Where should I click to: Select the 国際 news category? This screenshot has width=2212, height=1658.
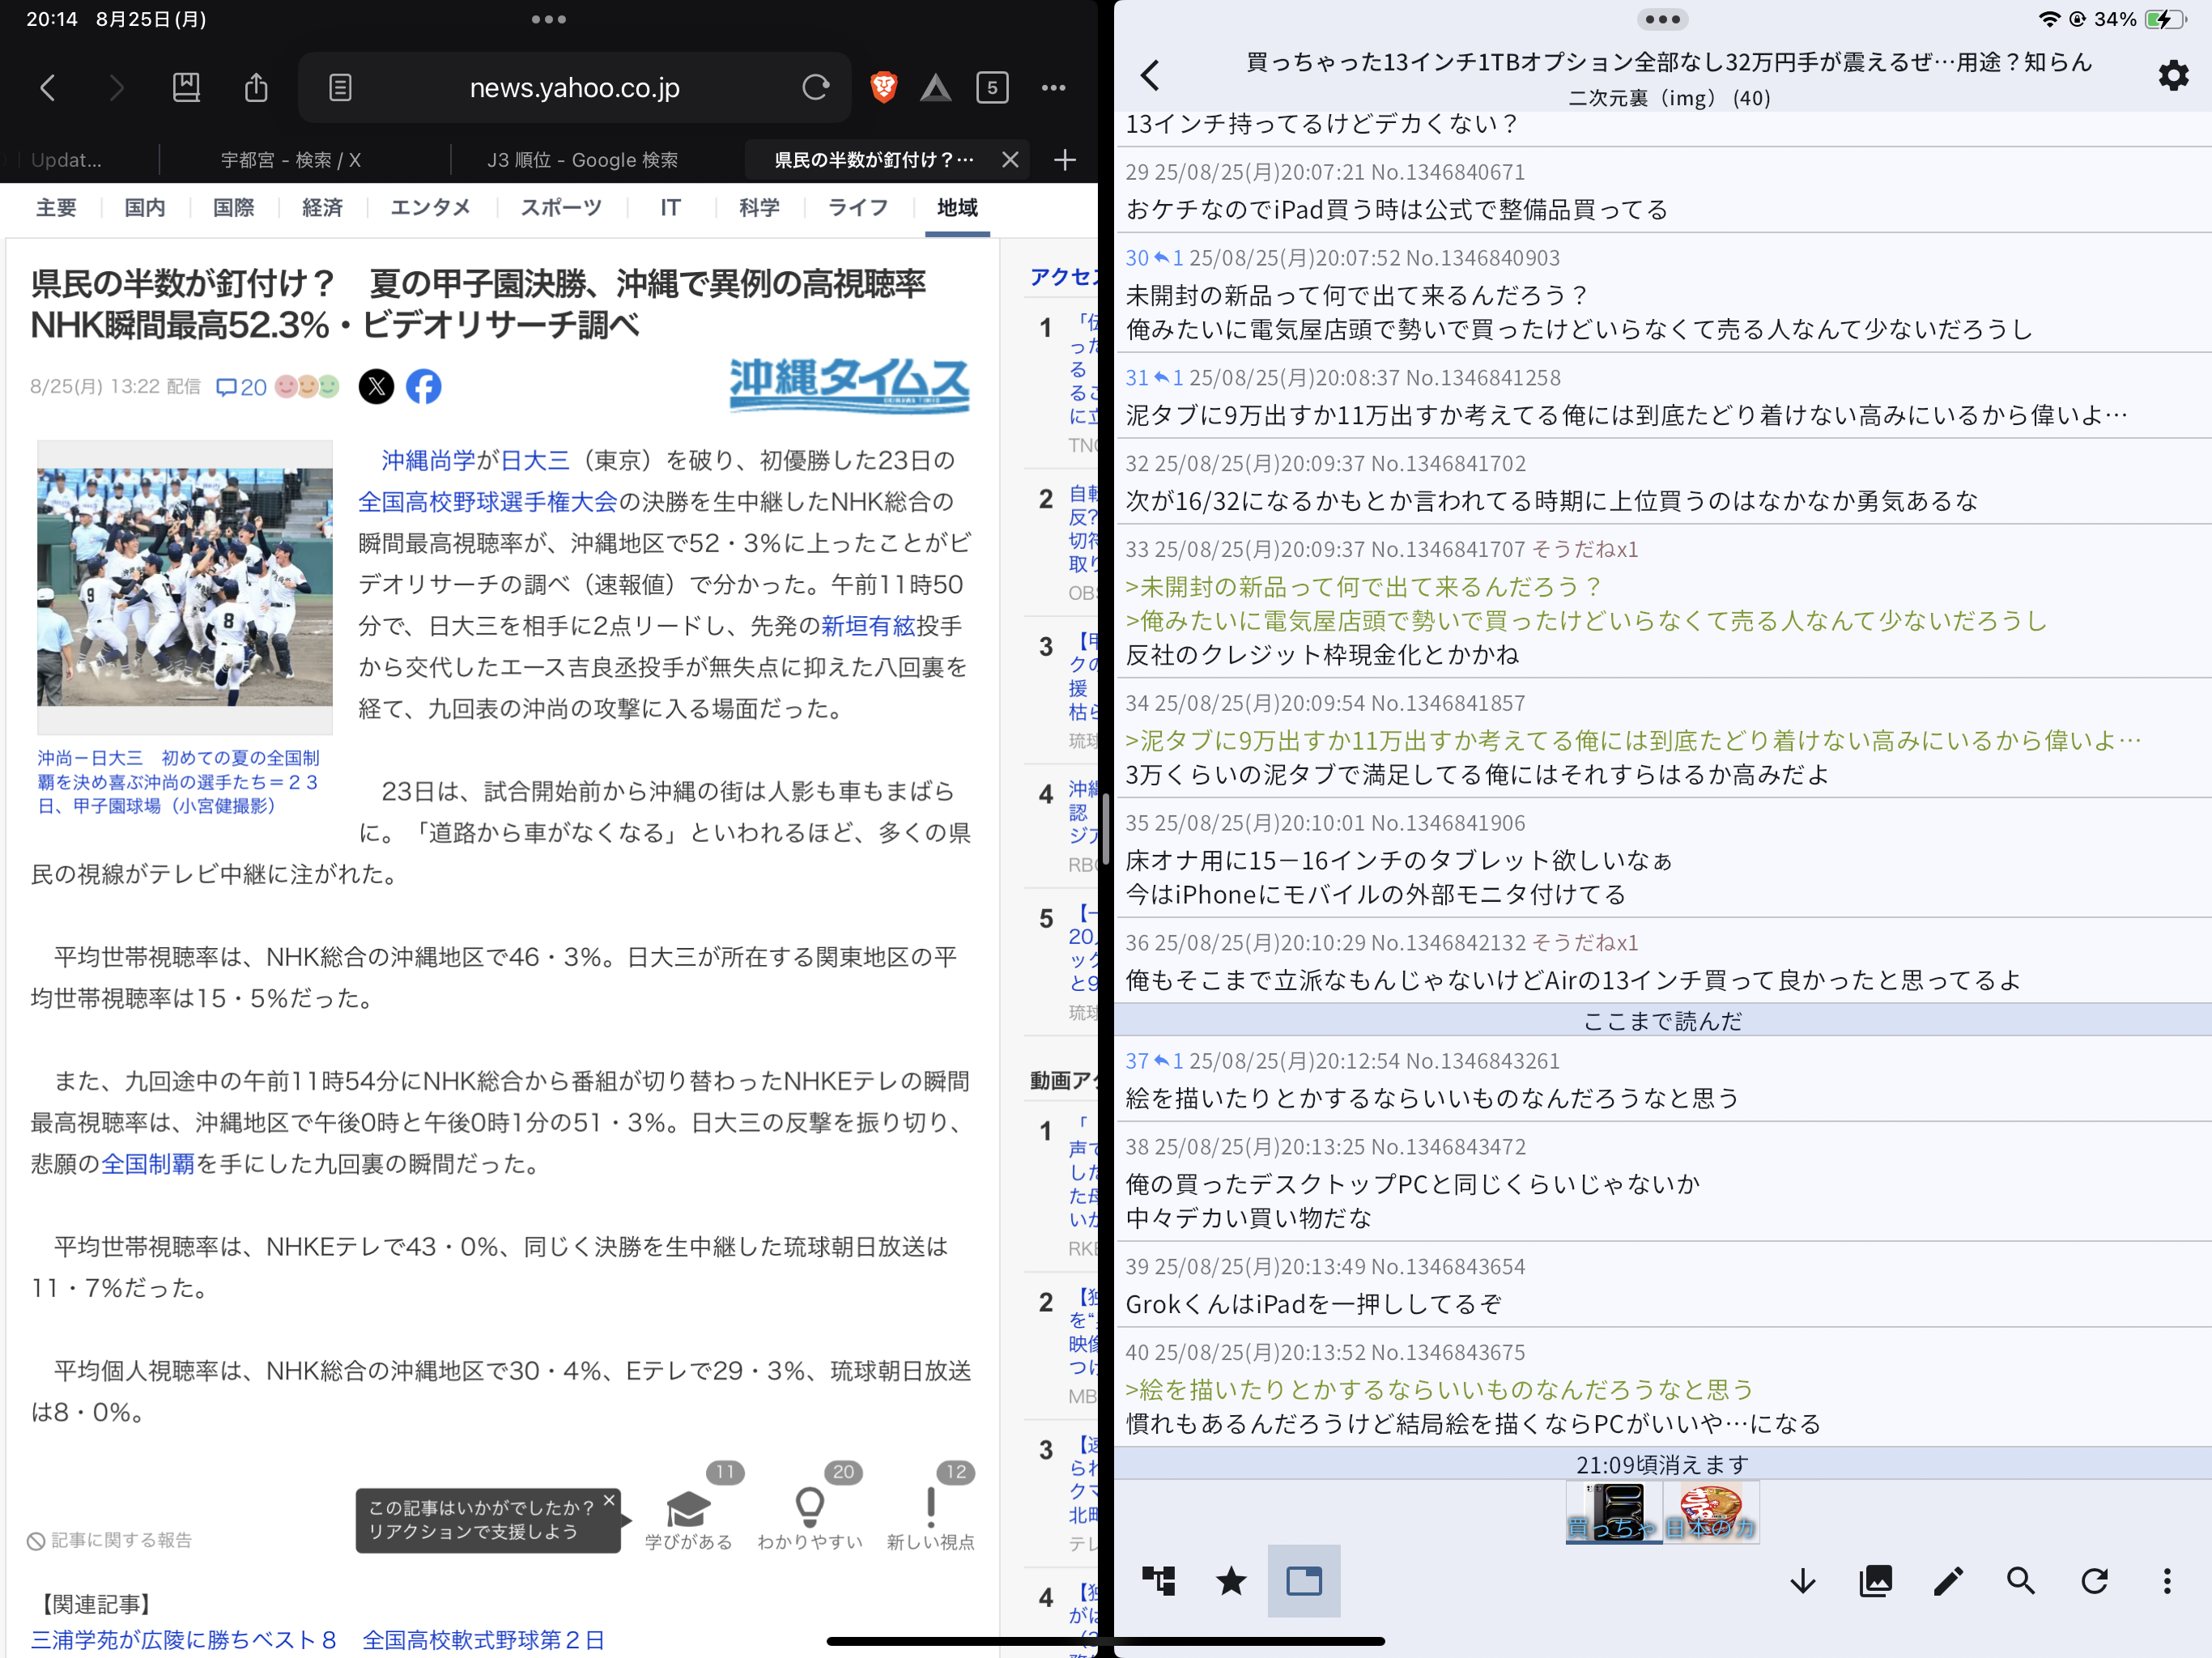click(x=233, y=208)
